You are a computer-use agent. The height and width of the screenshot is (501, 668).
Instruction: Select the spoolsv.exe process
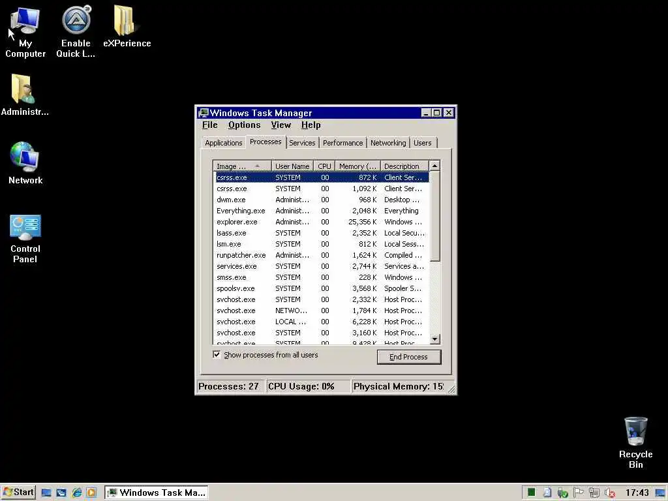coord(321,288)
